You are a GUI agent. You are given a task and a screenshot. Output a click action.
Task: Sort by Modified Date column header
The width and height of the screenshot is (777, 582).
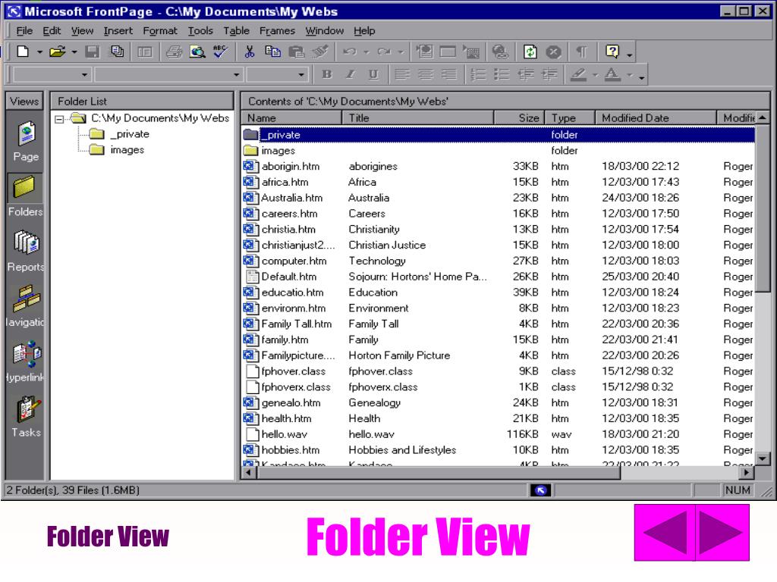[656, 117]
